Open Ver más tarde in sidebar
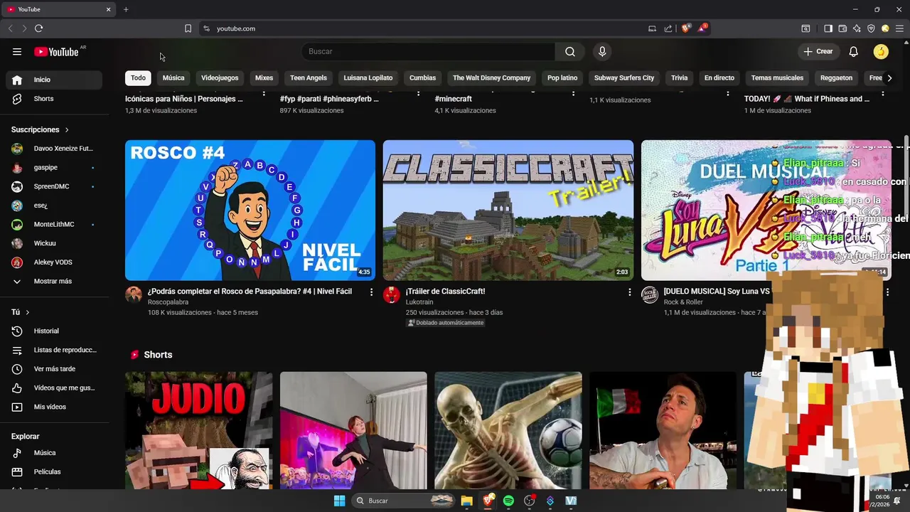Image resolution: width=910 pixels, height=512 pixels. [54, 369]
